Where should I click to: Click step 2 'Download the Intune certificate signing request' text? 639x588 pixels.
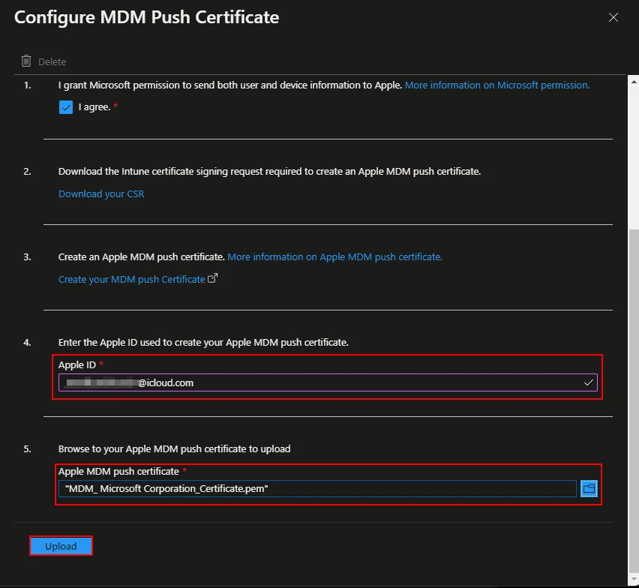point(269,171)
